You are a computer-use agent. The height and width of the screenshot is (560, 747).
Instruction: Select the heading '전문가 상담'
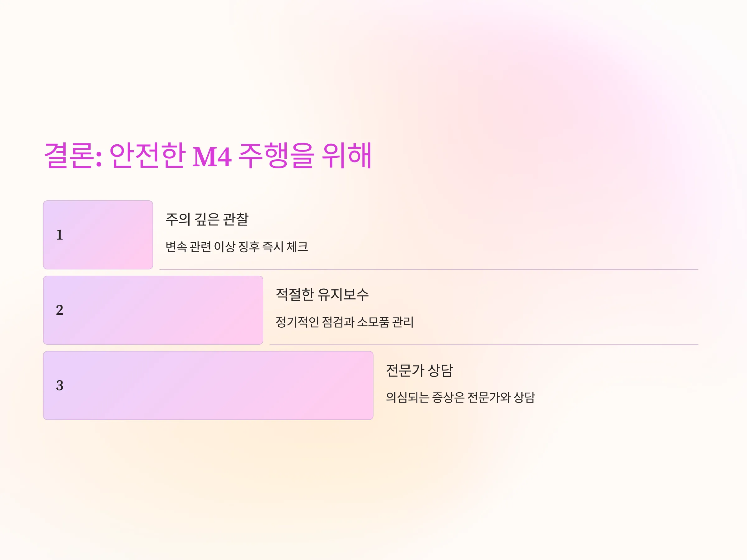pyautogui.click(x=420, y=370)
